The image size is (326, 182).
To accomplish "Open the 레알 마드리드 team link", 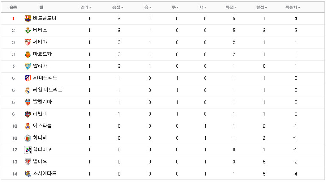I will [48, 90].
